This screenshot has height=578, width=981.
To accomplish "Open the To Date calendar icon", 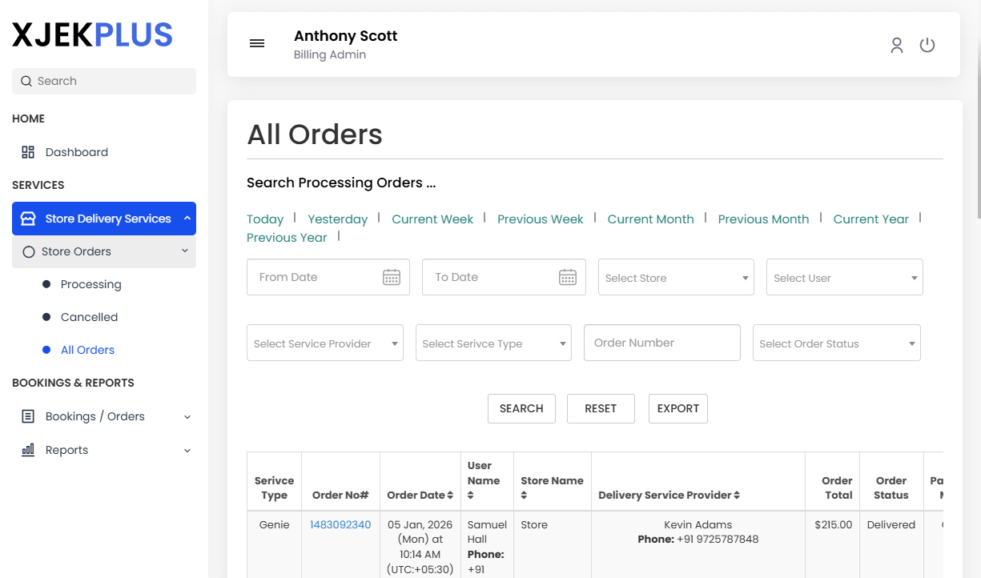I will (567, 276).
